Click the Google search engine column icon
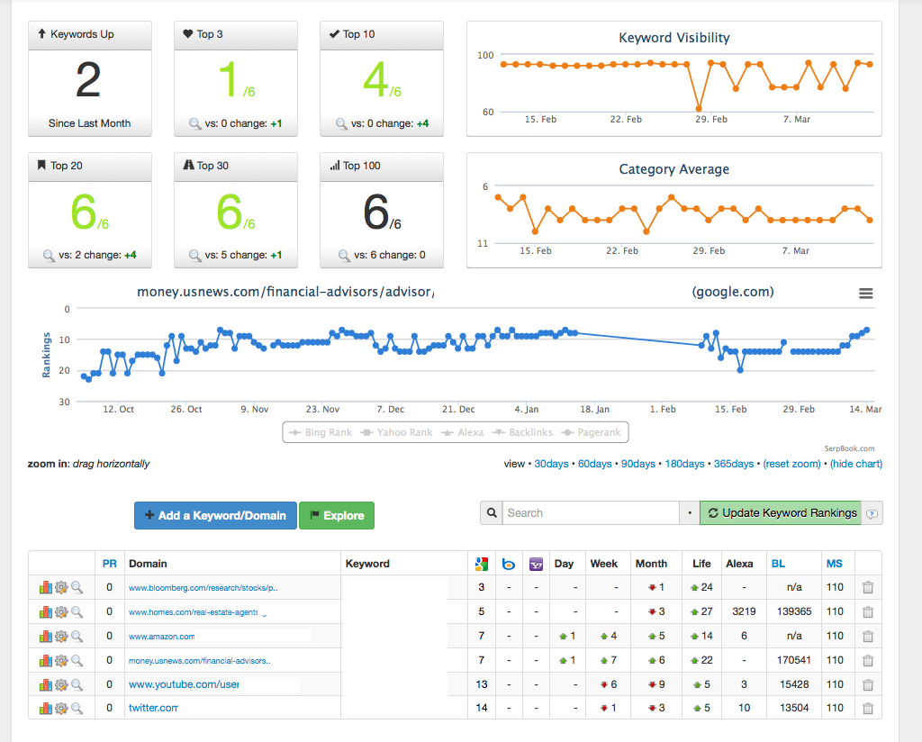This screenshot has width=922, height=742. coord(481,564)
